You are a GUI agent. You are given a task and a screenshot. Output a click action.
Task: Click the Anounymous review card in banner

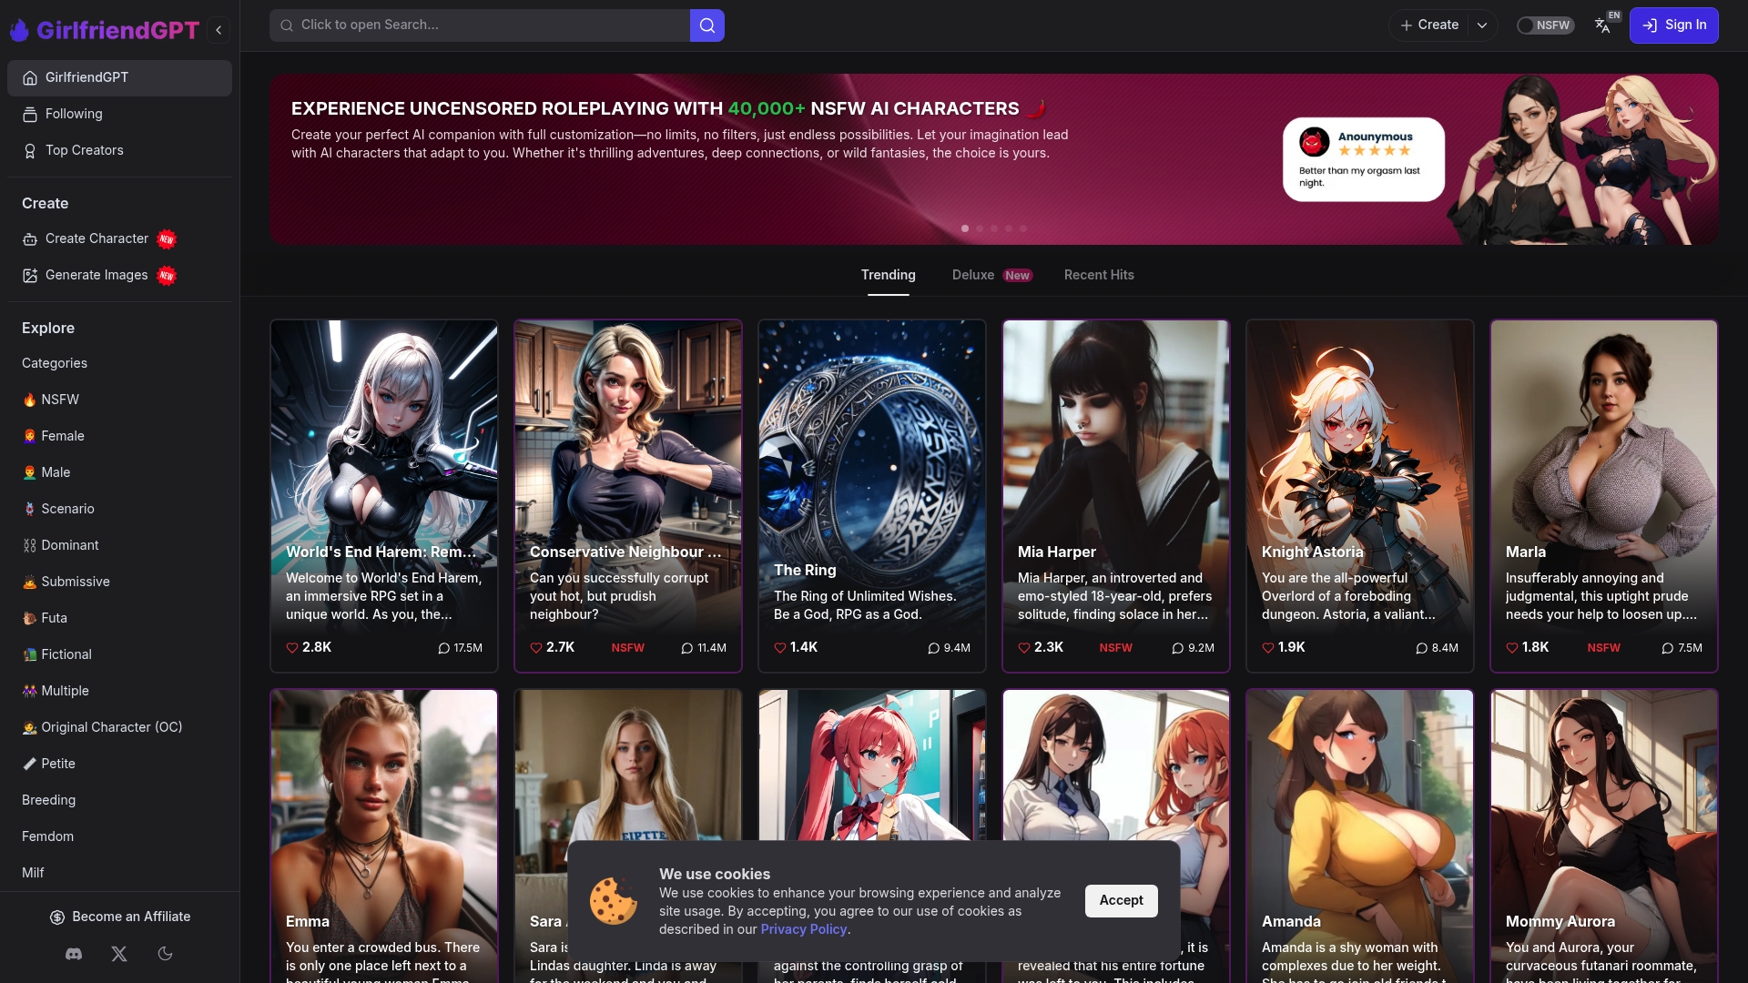point(1363,159)
